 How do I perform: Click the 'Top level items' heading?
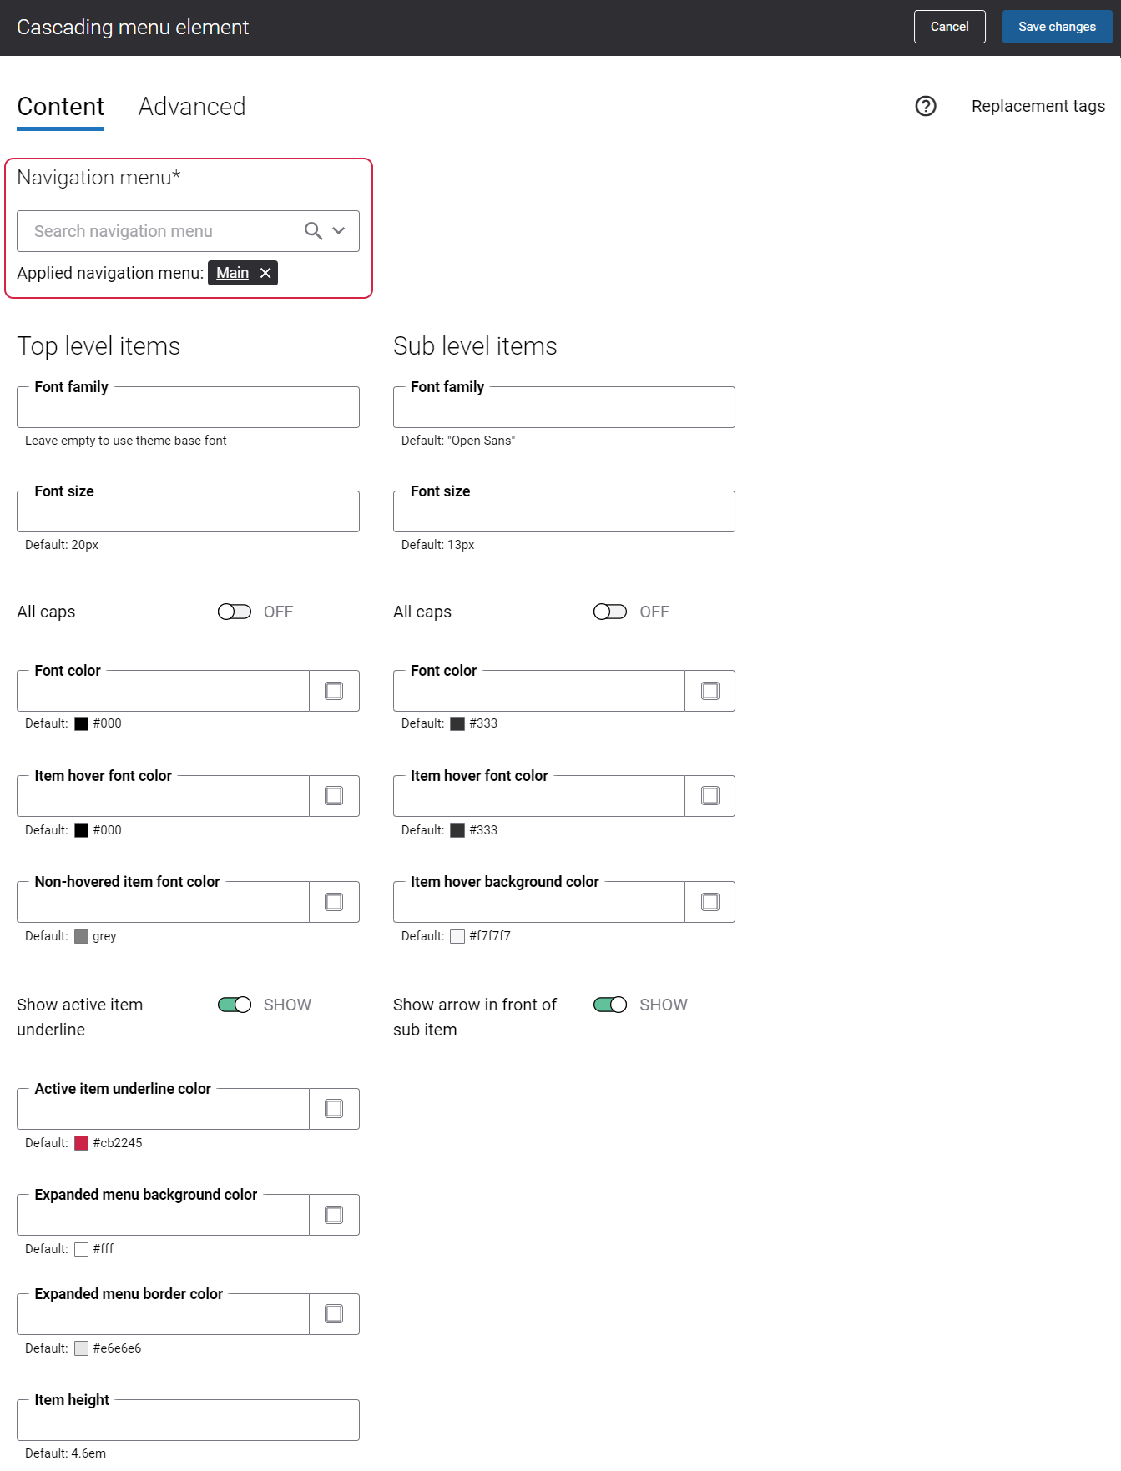click(x=98, y=346)
